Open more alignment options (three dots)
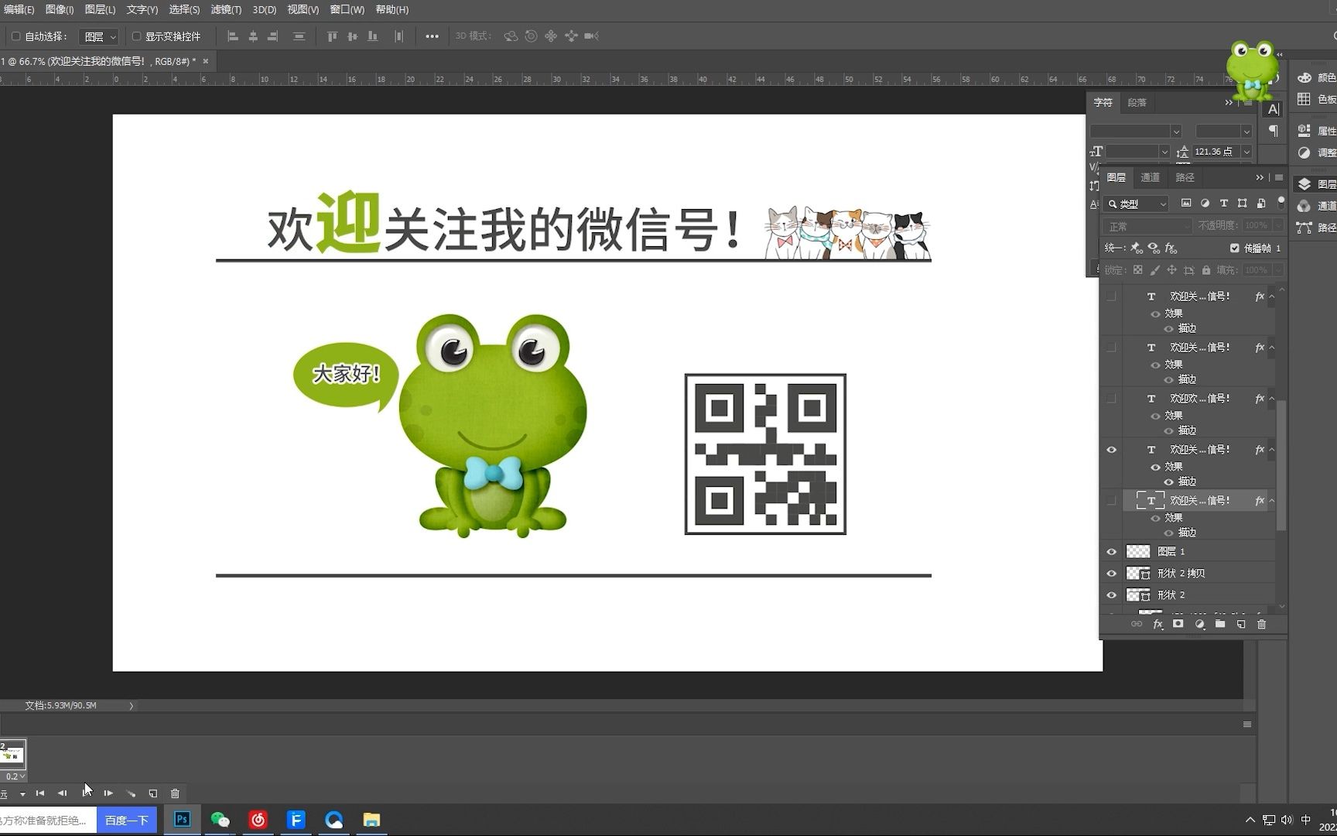Image resolution: width=1337 pixels, height=836 pixels. pos(432,36)
